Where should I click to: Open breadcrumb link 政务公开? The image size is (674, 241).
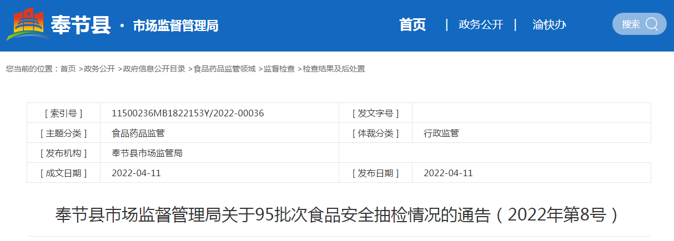(x=99, y=69)
